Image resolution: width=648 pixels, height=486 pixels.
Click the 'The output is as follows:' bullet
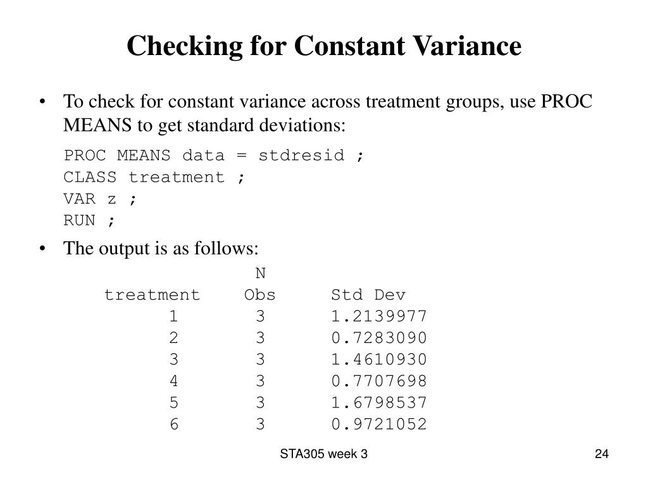(161, 248)
